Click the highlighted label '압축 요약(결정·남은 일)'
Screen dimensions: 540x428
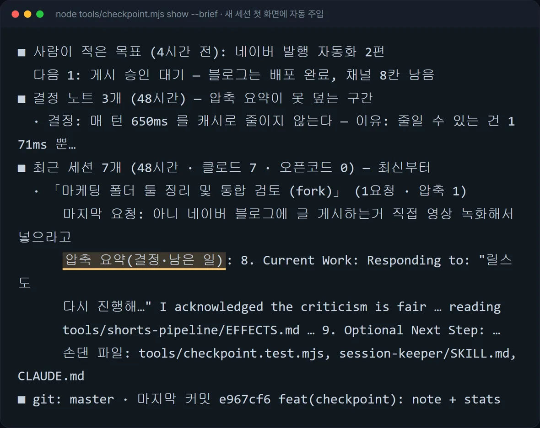[144, 260]
